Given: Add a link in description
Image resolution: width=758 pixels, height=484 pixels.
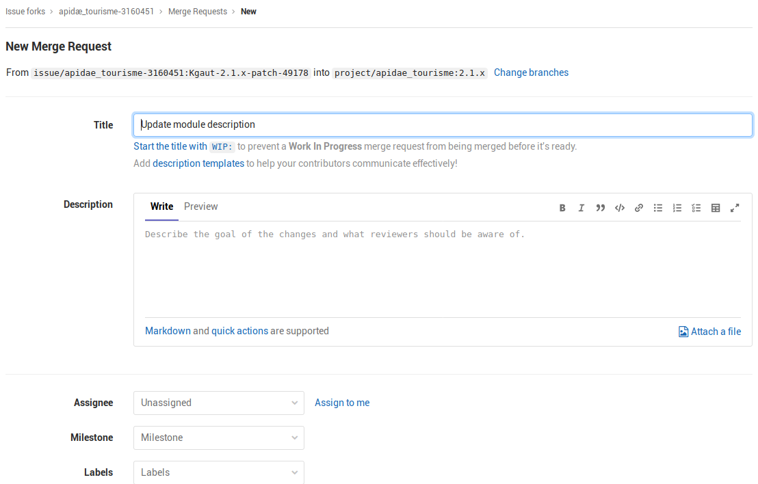Looking at the screenshot, I should (x=638, y=208).
